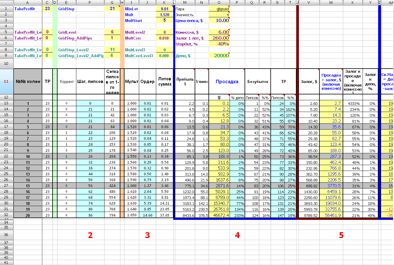Select column header F
Viewport: 394px width, 265px height.
[x=90, y=3]
